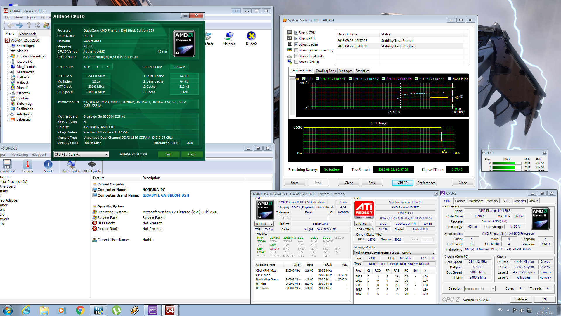Toggle the Stress cache checkbox
Viewport: 561px width, 316px height.
[x=296, y=44]
